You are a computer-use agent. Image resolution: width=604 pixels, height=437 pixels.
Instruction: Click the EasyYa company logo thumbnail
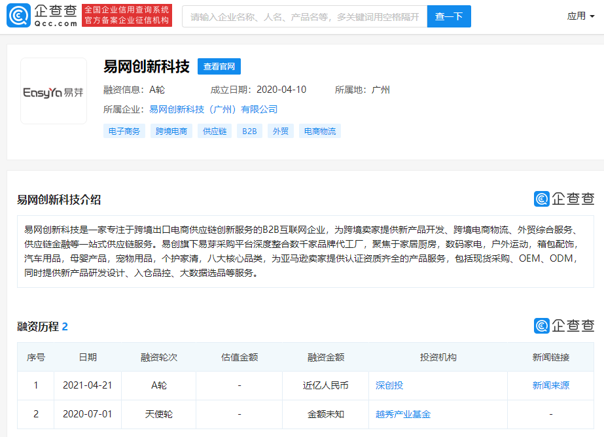click(54, 91)
